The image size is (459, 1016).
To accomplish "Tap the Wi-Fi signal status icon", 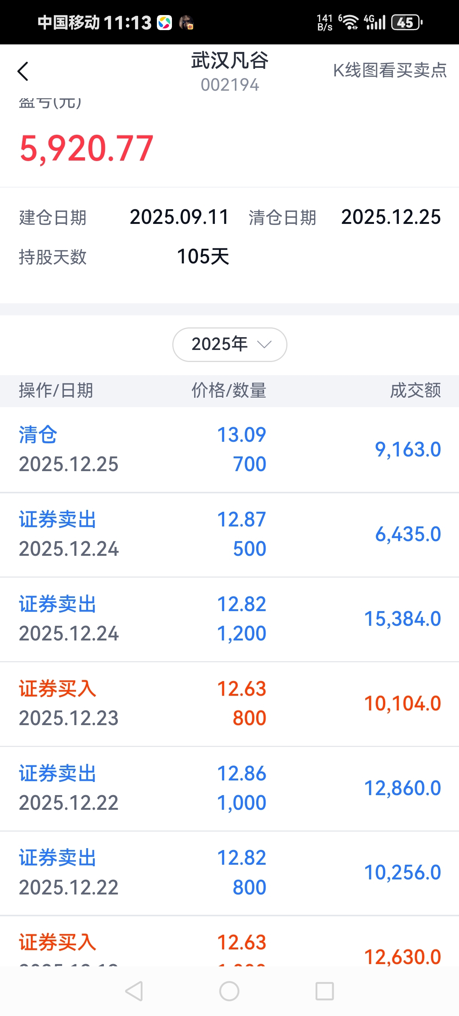I will 349,23.
